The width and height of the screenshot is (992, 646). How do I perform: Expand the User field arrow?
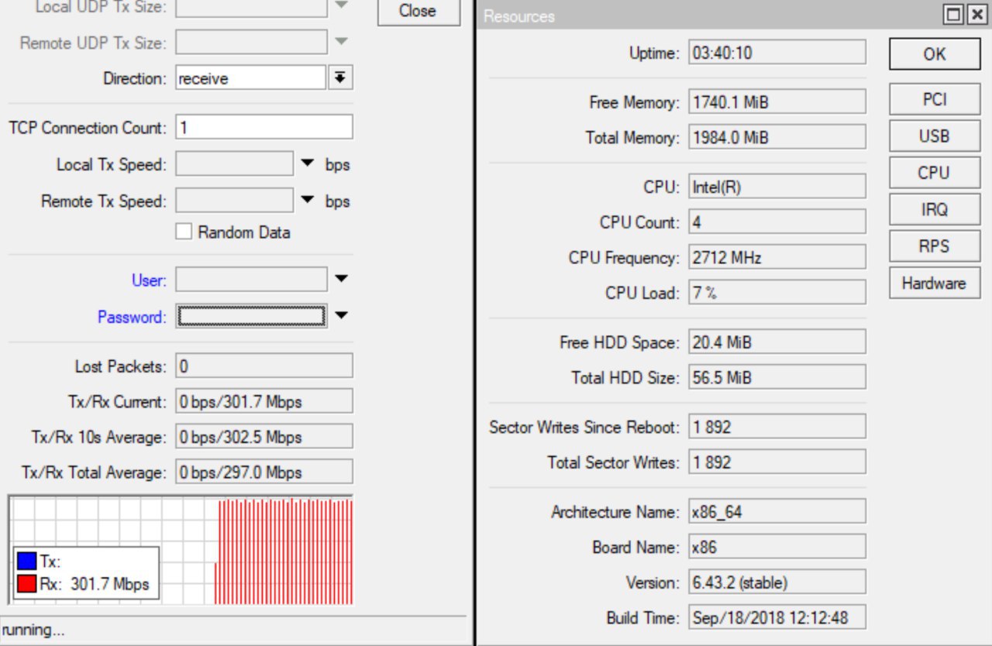click(341, 280)
